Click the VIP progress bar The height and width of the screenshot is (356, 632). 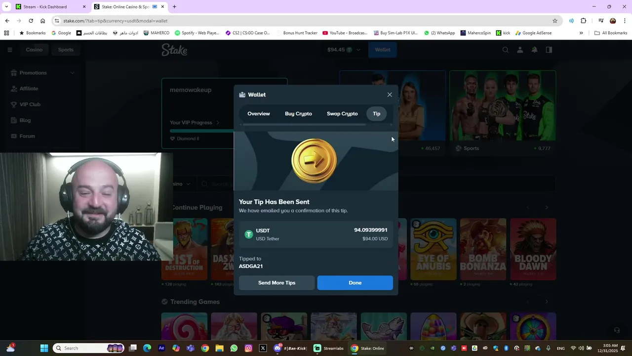coord(201,131)
